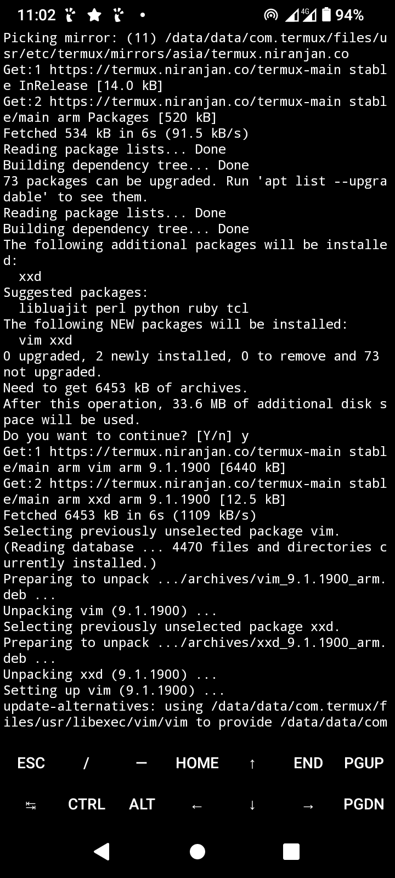395x878 pixels.
Task: Tap the left arrow key
Action: click(197, 805)
